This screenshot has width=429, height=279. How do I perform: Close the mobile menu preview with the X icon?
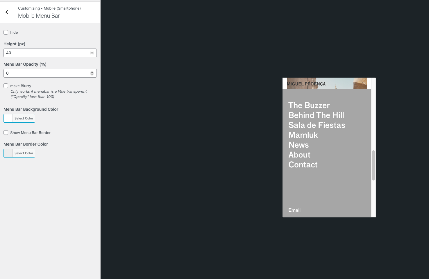click(x=364, y=83)
